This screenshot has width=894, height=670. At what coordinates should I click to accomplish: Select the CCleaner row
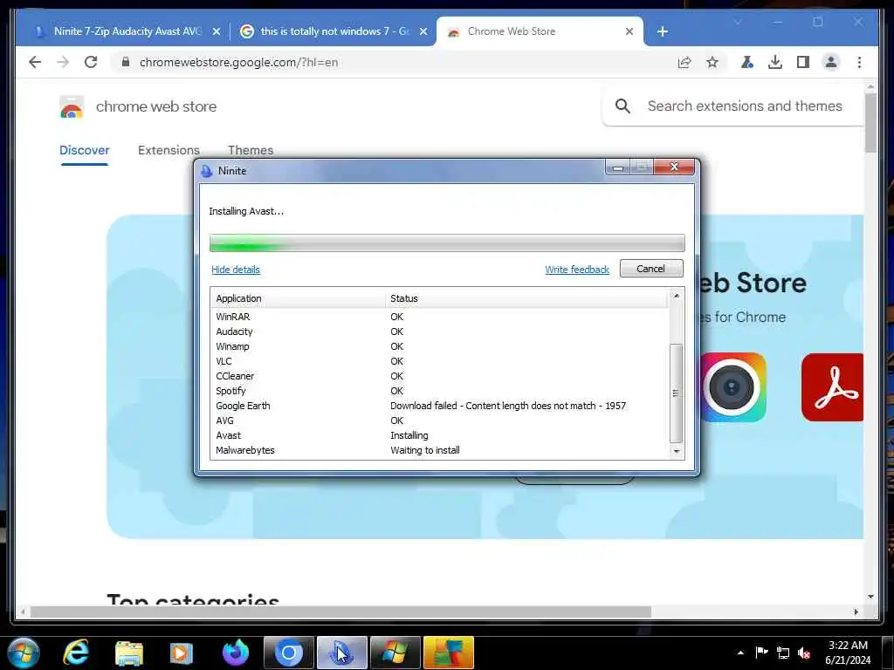pyautogui.click(x=439, y=376)
